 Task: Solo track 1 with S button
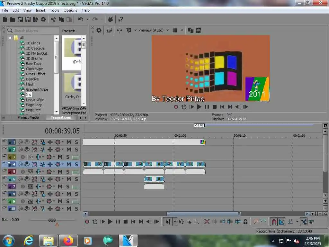pyautogui.click(x=76, y=142)
